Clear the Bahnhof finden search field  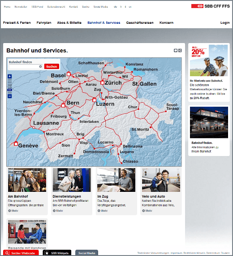coord(40,66)
